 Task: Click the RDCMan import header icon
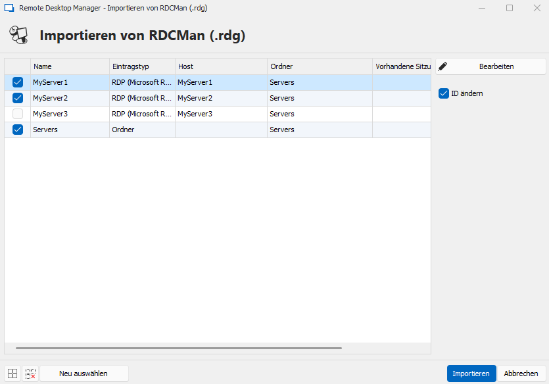(x=18, y=35)
